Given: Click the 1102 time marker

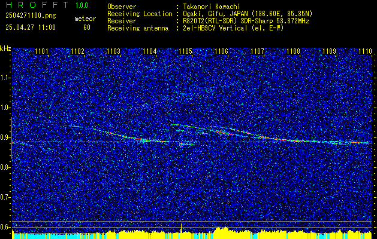Looking at the screenshot, I should (77, 51).
